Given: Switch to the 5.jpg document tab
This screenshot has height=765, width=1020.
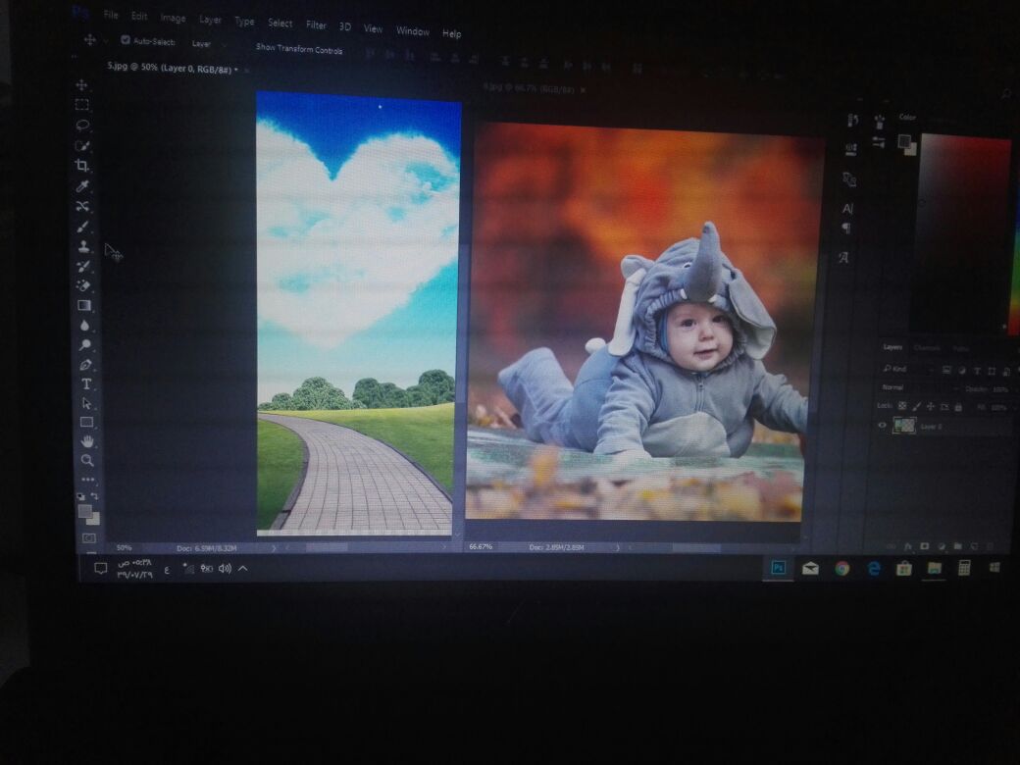Looking at the screenshot, I should (x=172, y=69).
